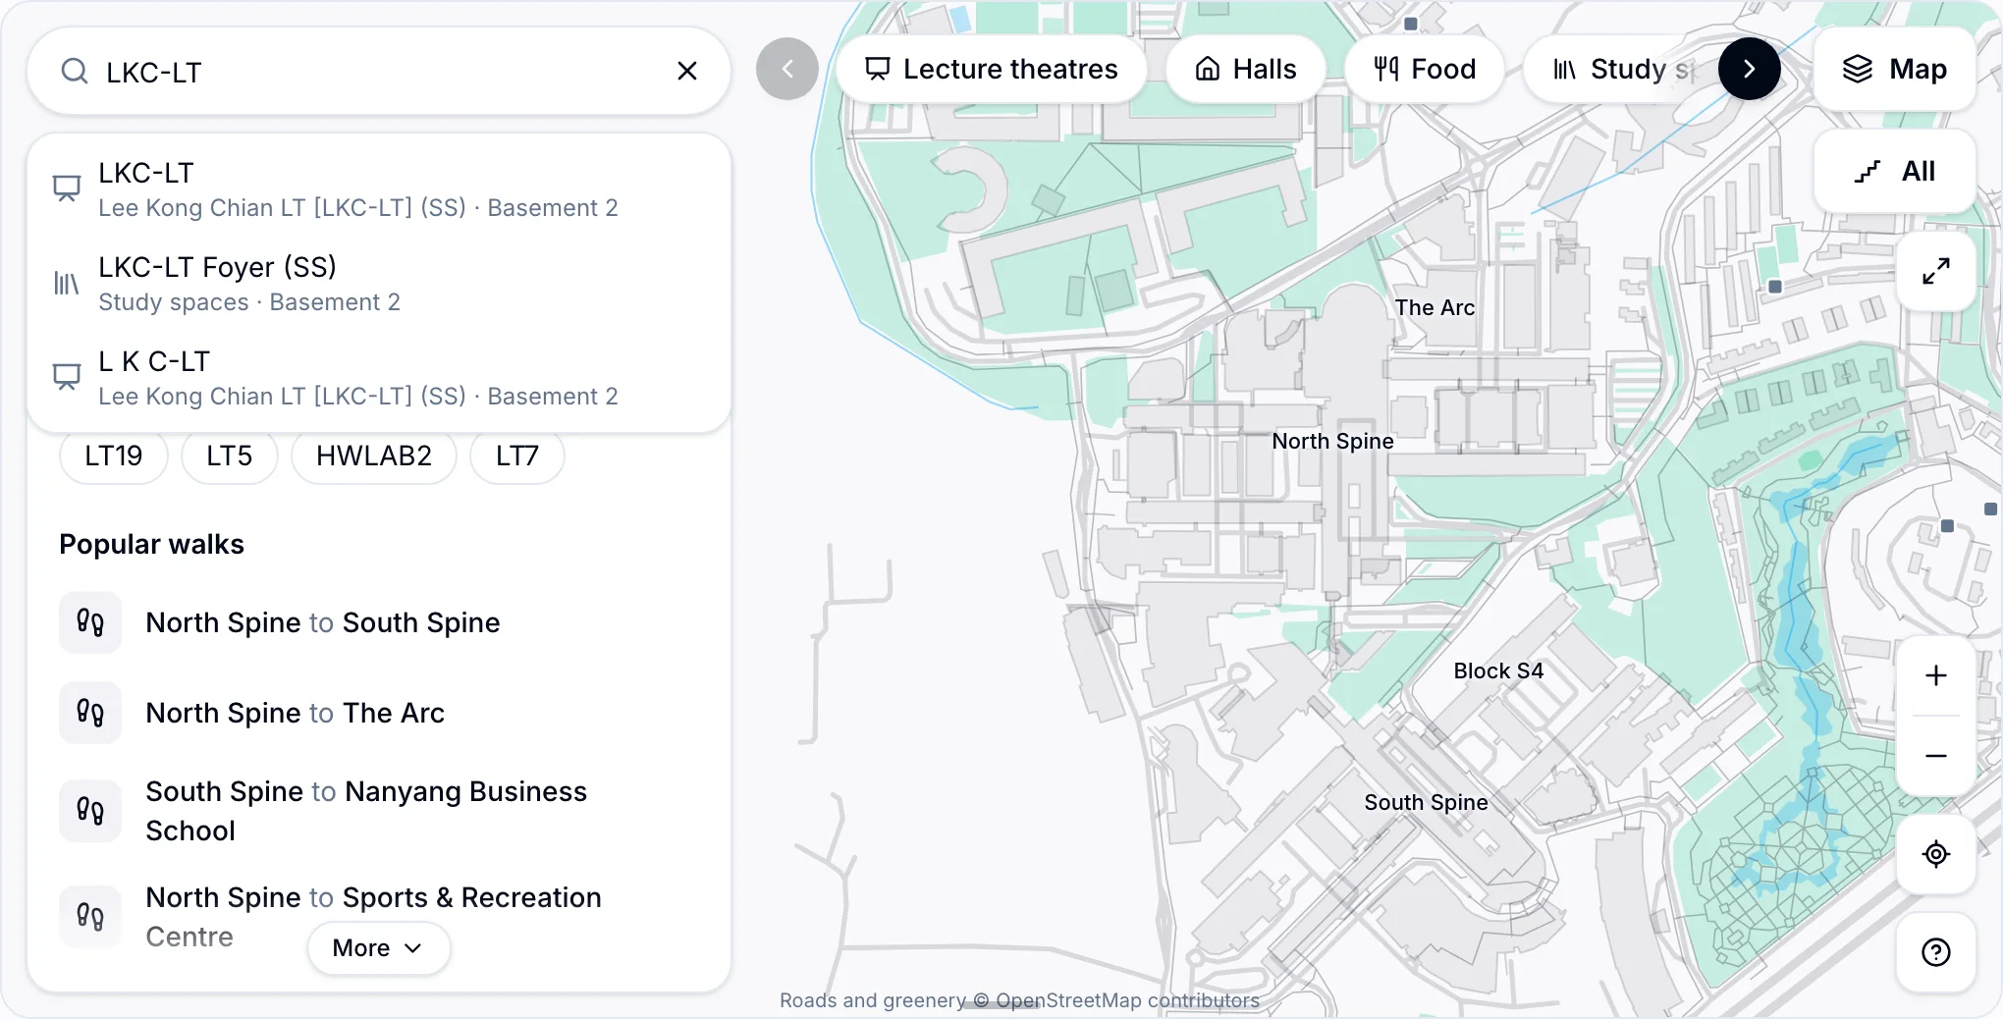Open South Spine to Nanyang Business School walk
2003x1019 pixels.
tap(379, 811)
